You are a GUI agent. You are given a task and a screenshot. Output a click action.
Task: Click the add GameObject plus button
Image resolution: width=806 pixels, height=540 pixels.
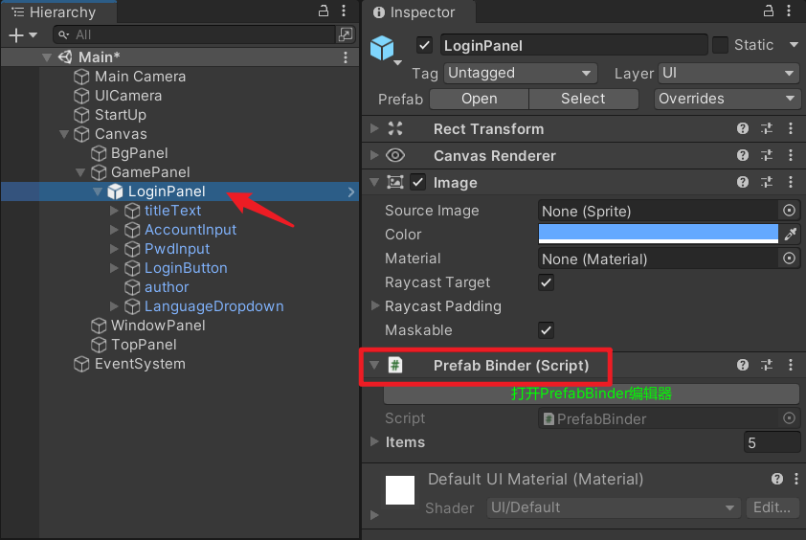[x=16, y=35]
